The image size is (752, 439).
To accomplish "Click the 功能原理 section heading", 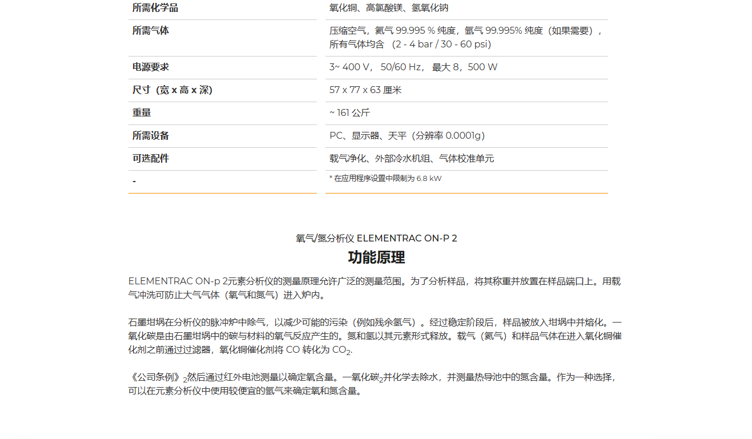I will coord(376,257).
